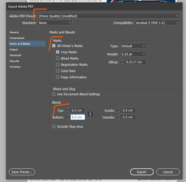The height and width of the screenshot is (182, 186).
Task: Enable the Page Information checkbox
Action: tap(58, 77)
